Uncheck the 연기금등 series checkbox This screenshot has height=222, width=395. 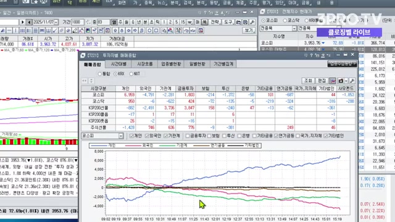click(x=276, y=136)
